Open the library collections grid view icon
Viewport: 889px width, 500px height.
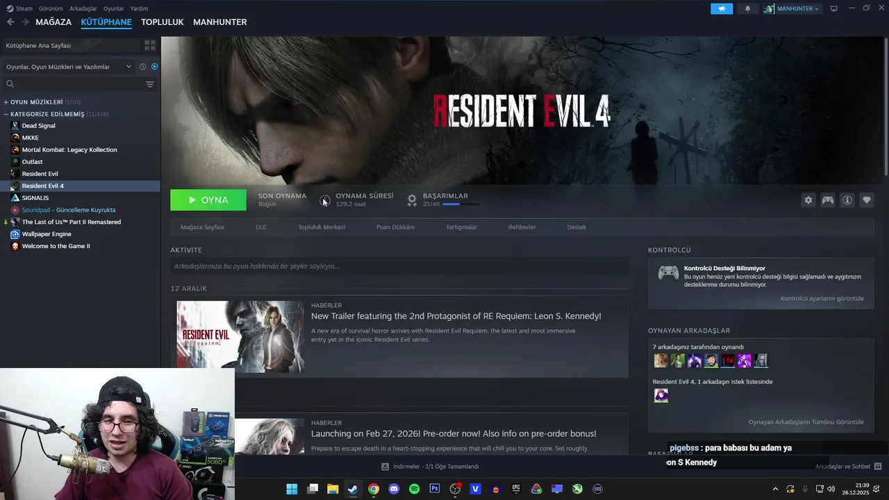point(150,45)
